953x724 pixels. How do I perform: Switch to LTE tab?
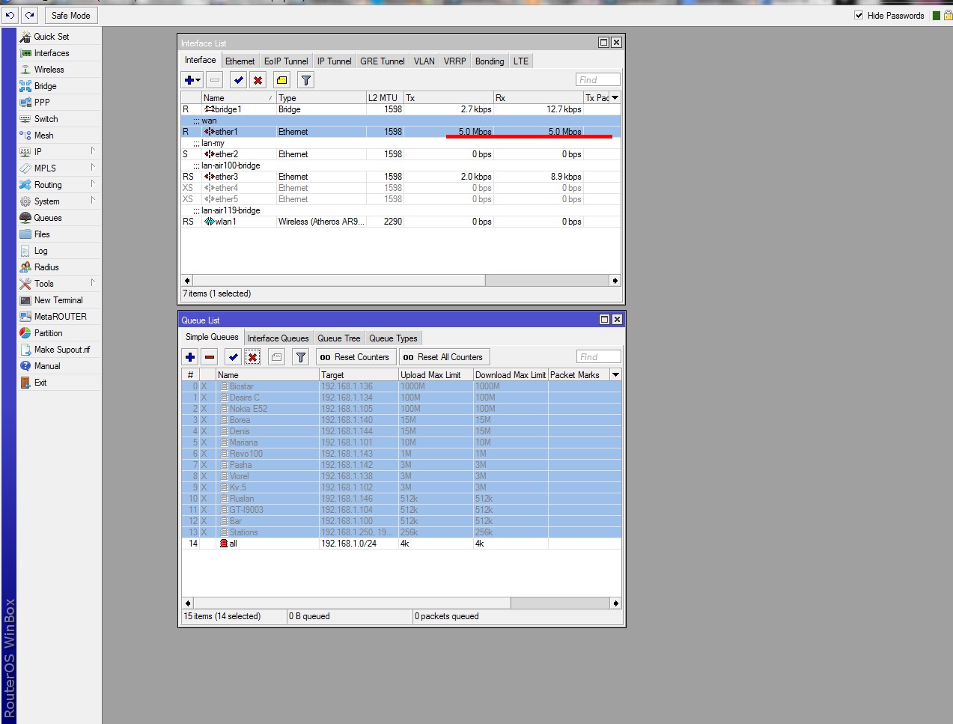521,61
